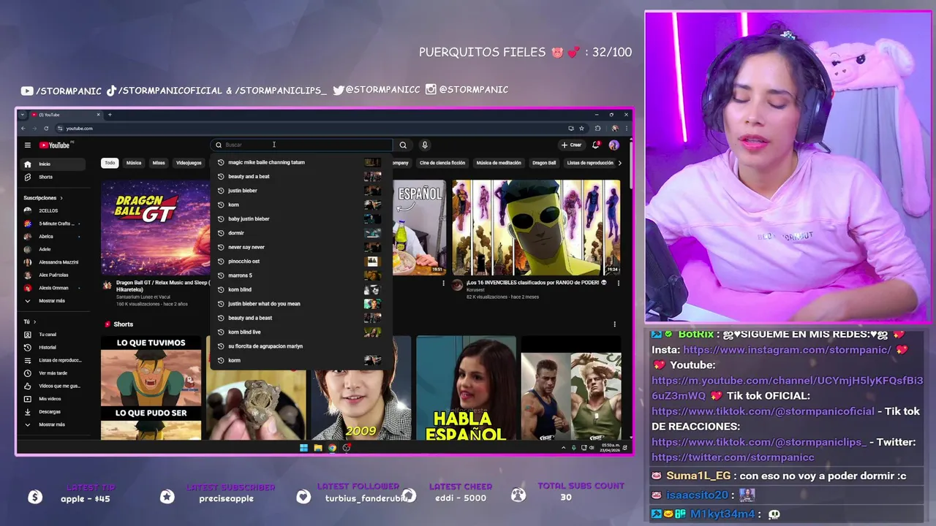Go back in the browser
The height and width of the screenshot is (526, 936).
pyautogui.click(x=23, y=129)
